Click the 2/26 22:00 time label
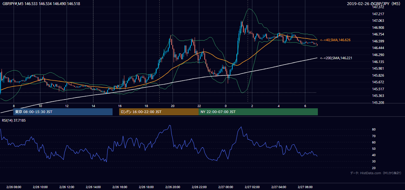Screen dimensions: 405x190 (199, 187)
